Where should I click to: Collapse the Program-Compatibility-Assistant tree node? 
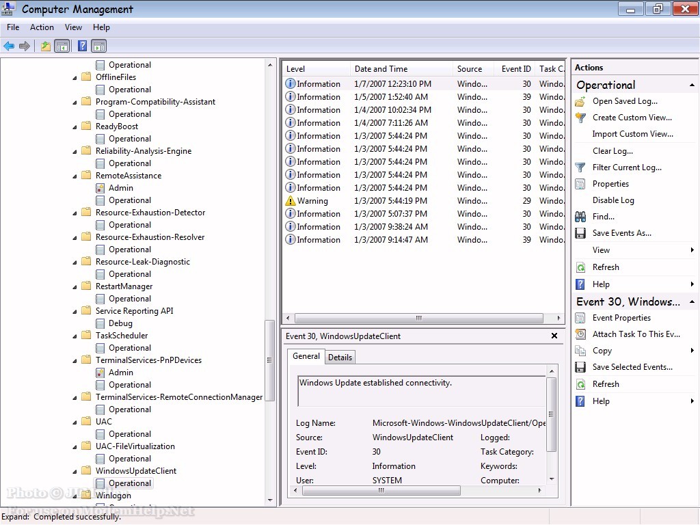tap(75, 103)
